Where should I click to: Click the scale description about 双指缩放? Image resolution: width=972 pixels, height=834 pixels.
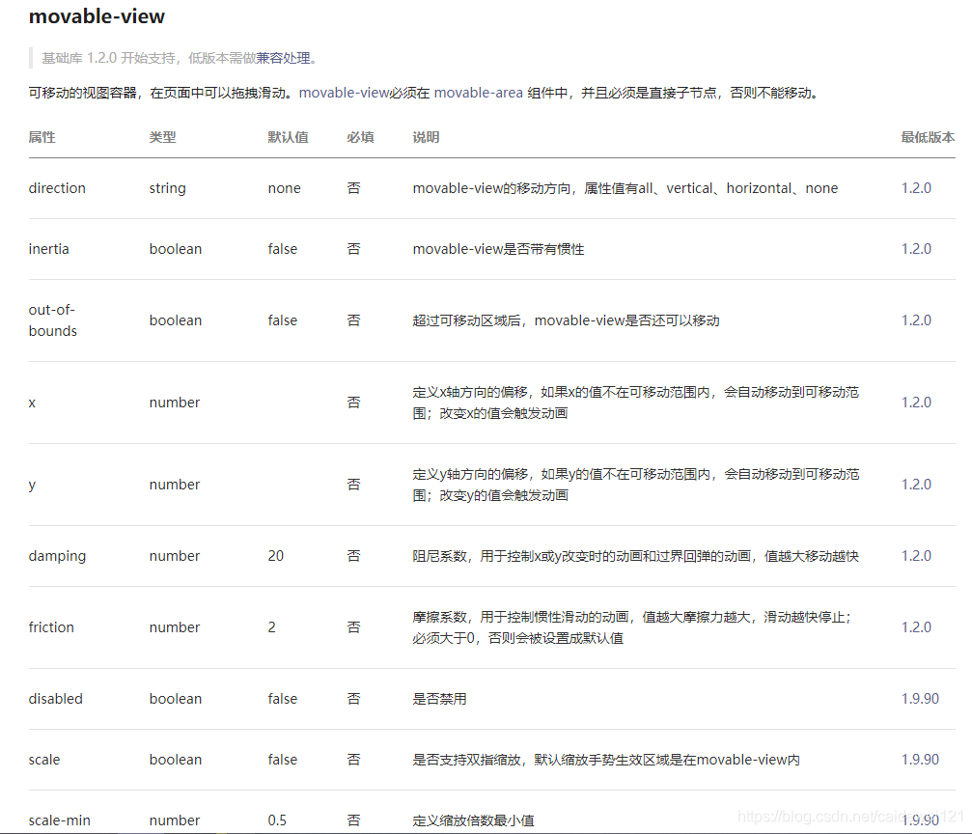tap(606, 759)
